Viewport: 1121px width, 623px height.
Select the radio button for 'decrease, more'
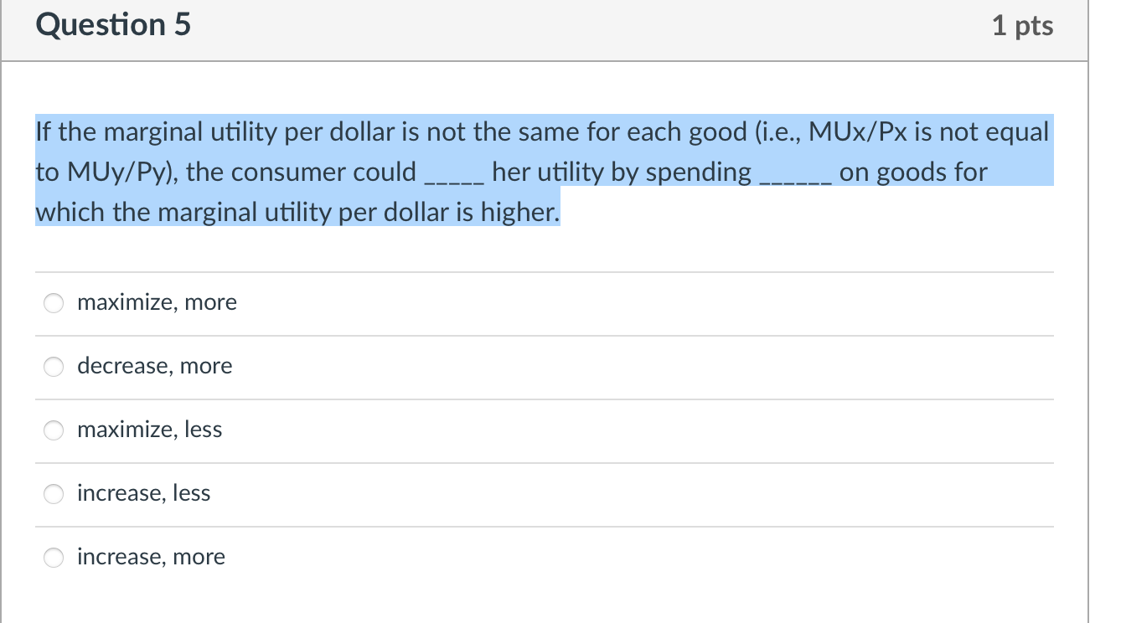click(x=53, y=367)
